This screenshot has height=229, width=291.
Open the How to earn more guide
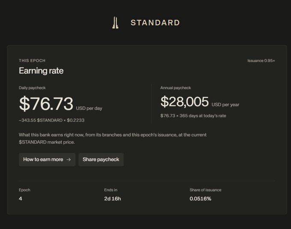47,160
